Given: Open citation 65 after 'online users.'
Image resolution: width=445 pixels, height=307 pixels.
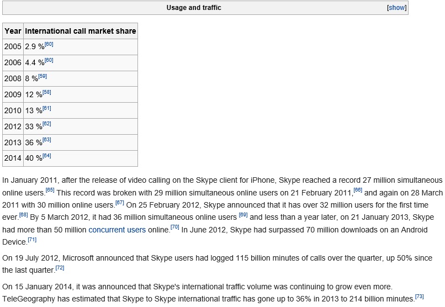Looking at the screenshot, I should click(50, 190).
